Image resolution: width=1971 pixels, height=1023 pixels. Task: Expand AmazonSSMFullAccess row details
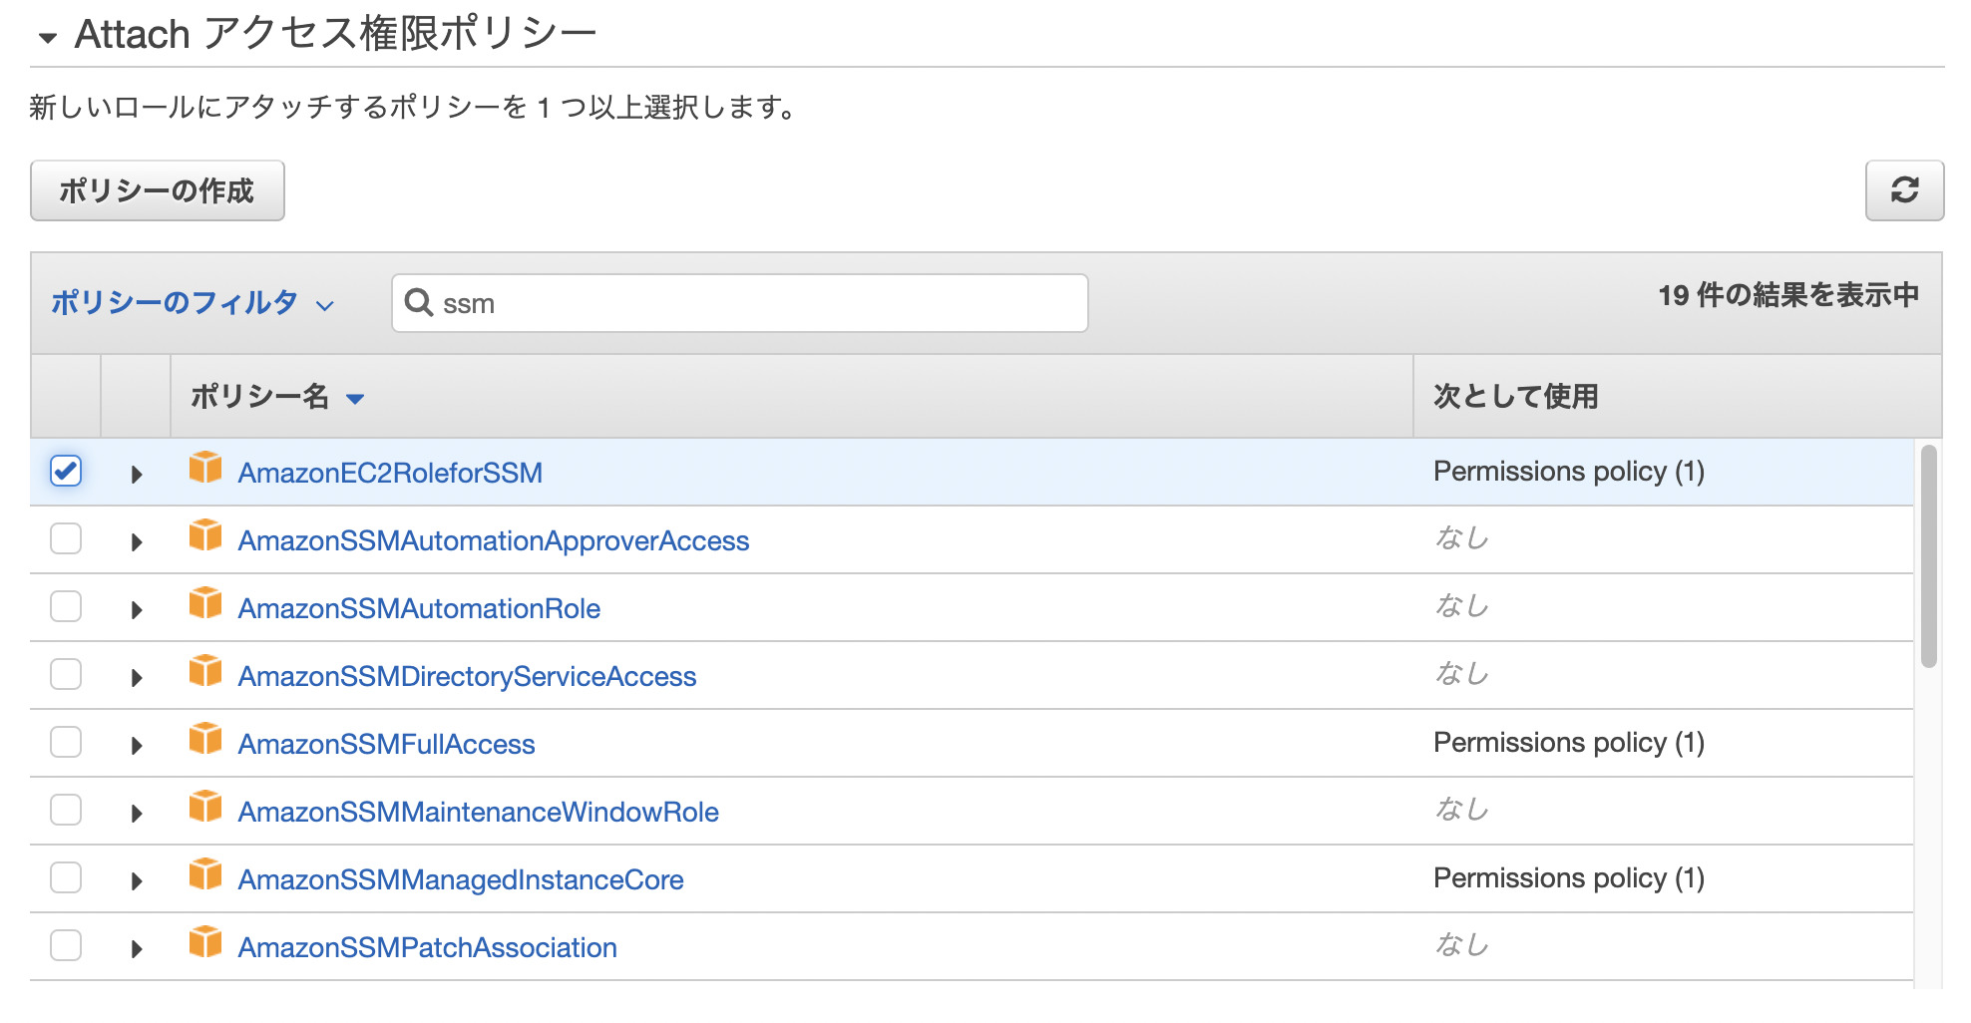click(137, 746)
